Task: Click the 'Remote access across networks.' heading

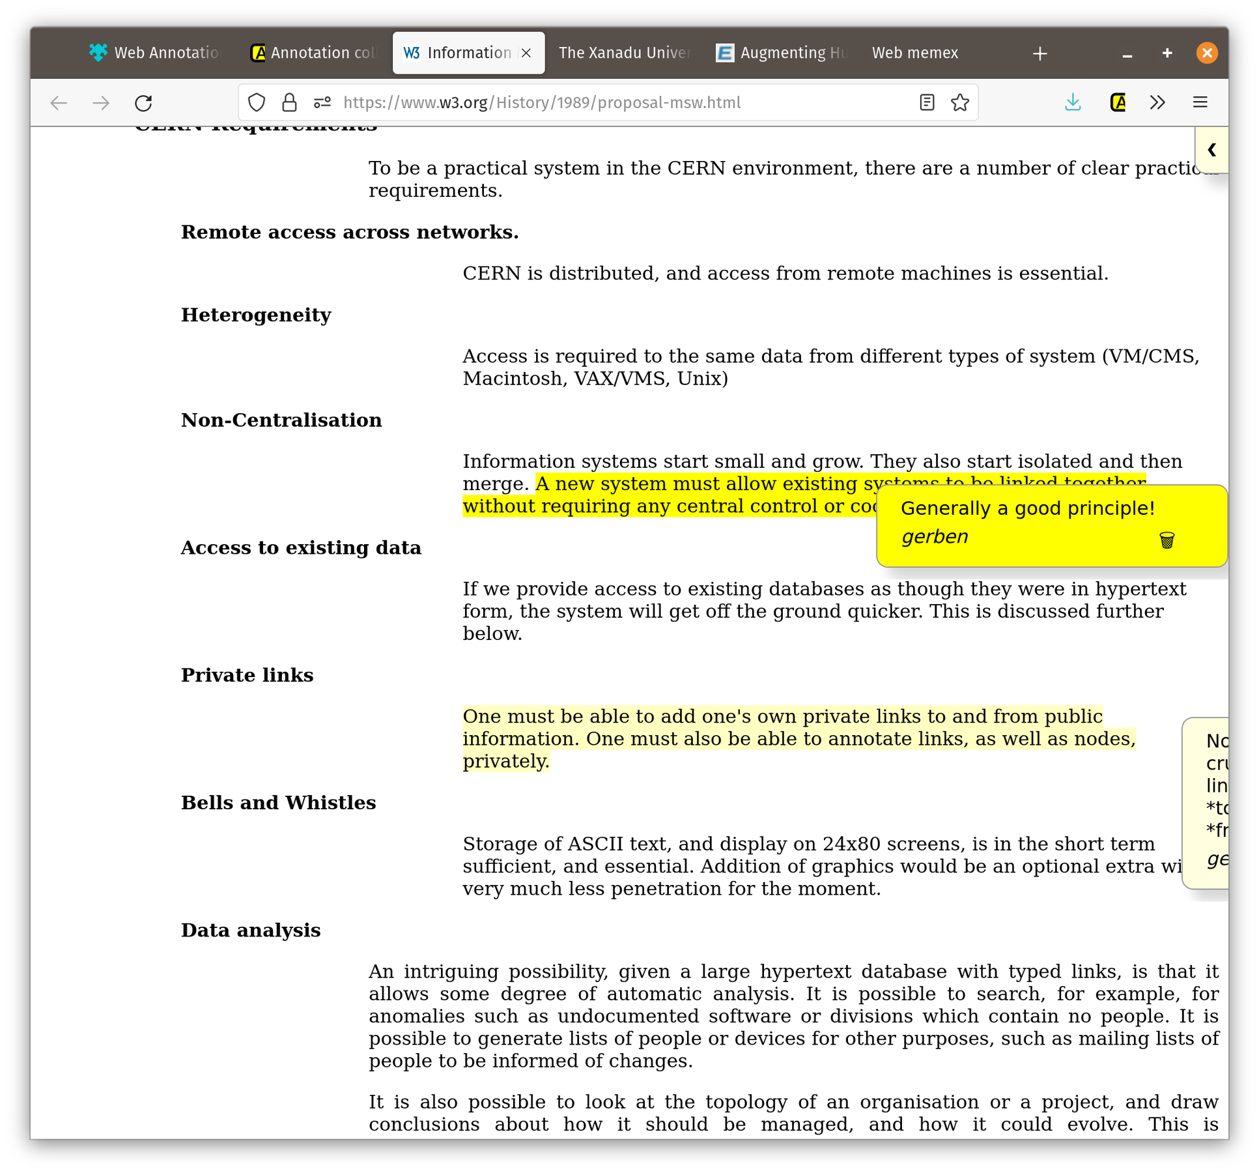Action: [x=349, y=232]
